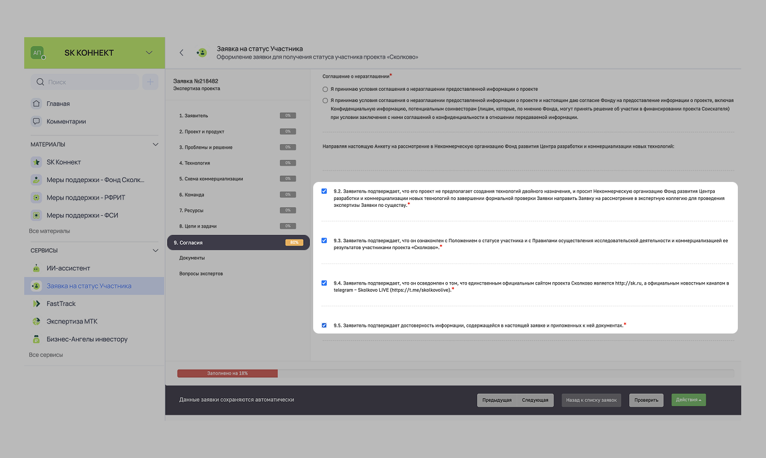The width and height of the screenshot is (766, 458).
Task: Click the Заполнено на 18% progress bar
Action: coord(228,373)
